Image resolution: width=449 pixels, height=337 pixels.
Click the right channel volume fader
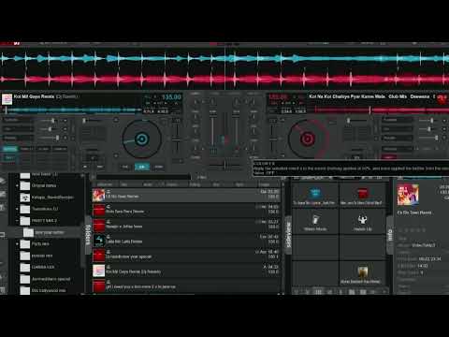(x=236, y=133)
